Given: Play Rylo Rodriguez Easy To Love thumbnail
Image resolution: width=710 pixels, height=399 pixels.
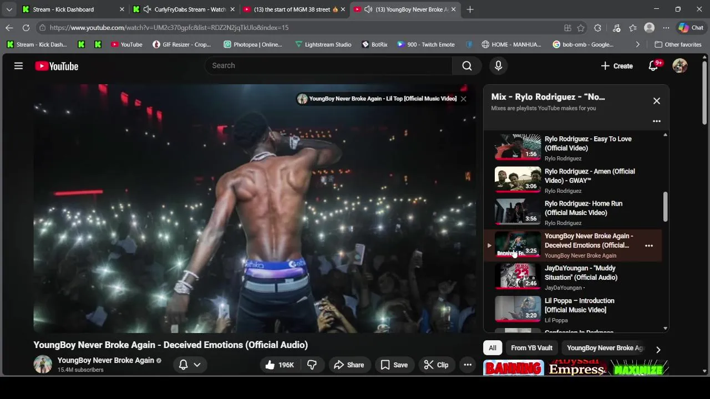Looking at the screenshot, I should coord(518,146).
